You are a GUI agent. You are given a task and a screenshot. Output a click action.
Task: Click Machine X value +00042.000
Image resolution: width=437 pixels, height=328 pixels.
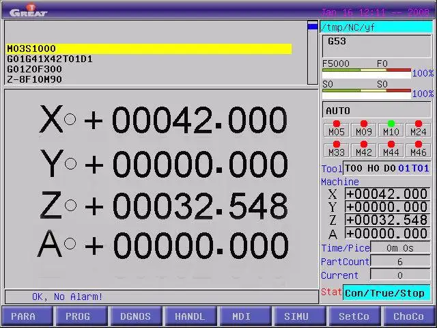point(387,194)
